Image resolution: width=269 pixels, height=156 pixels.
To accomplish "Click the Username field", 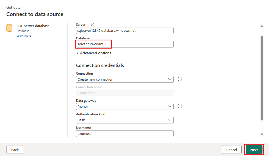I will point(124,133).
